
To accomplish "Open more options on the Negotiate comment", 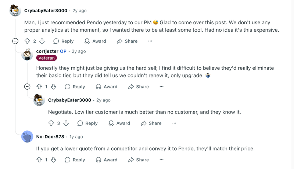I will 174,123.
